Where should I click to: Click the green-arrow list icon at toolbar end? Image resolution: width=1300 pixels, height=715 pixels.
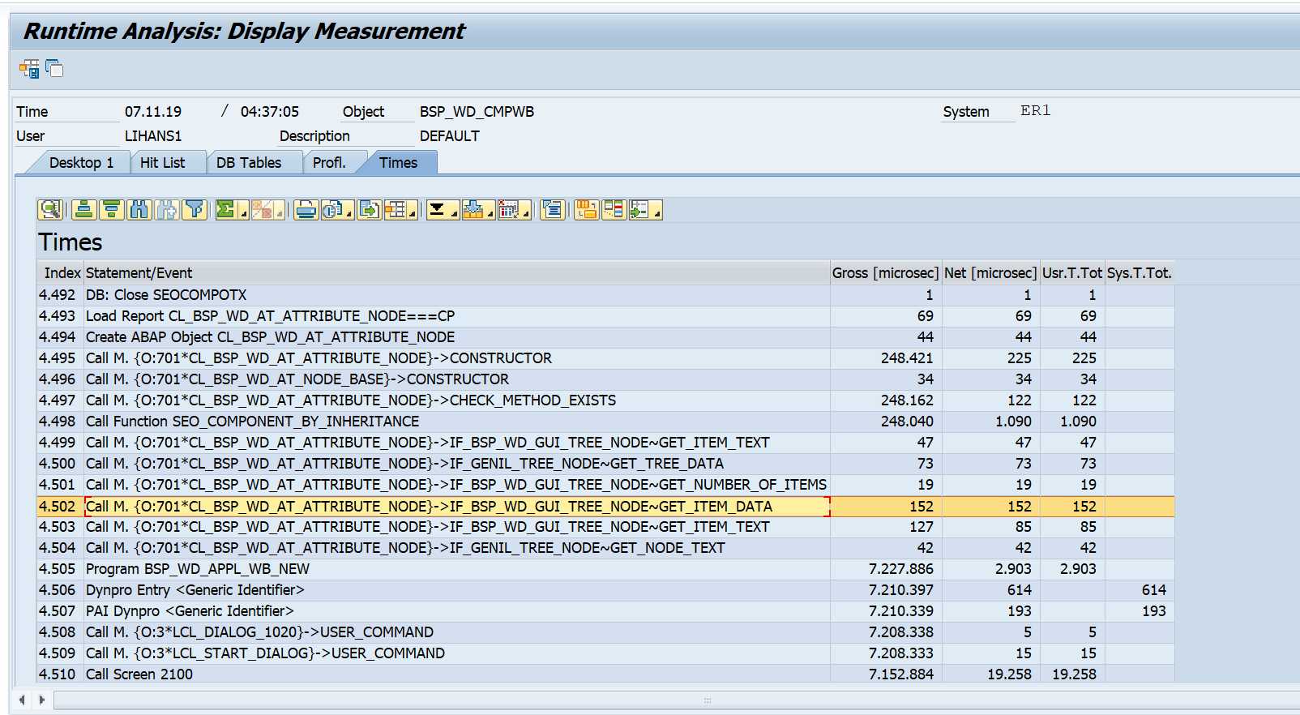click(639, 210)
